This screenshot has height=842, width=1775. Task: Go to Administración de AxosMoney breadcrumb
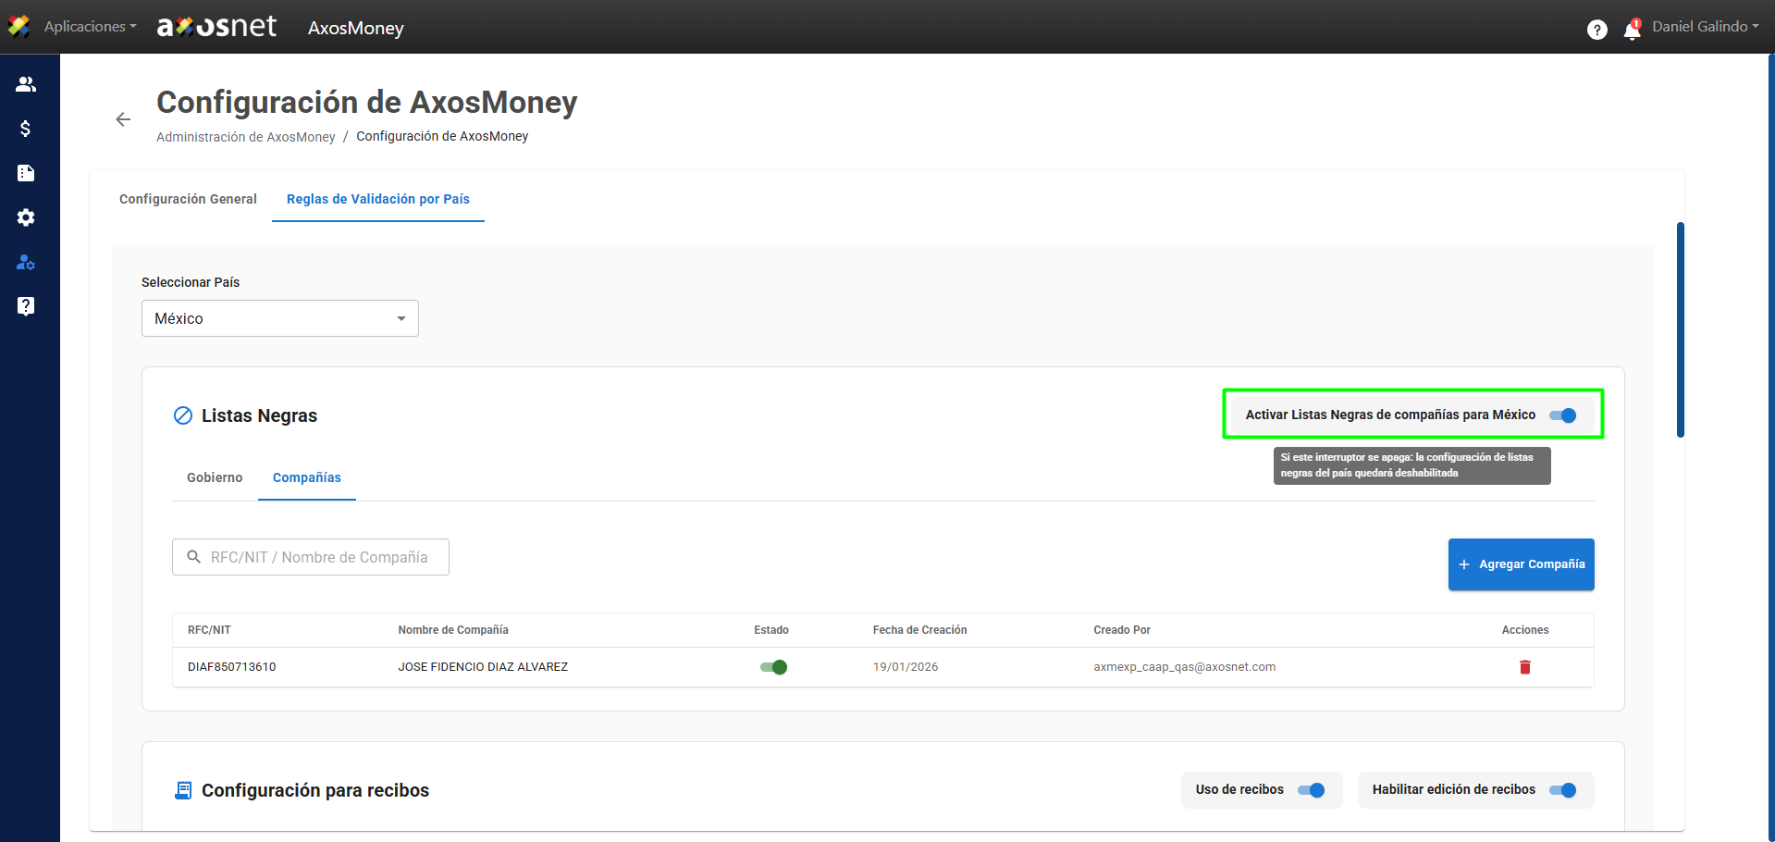pos(246,137)
